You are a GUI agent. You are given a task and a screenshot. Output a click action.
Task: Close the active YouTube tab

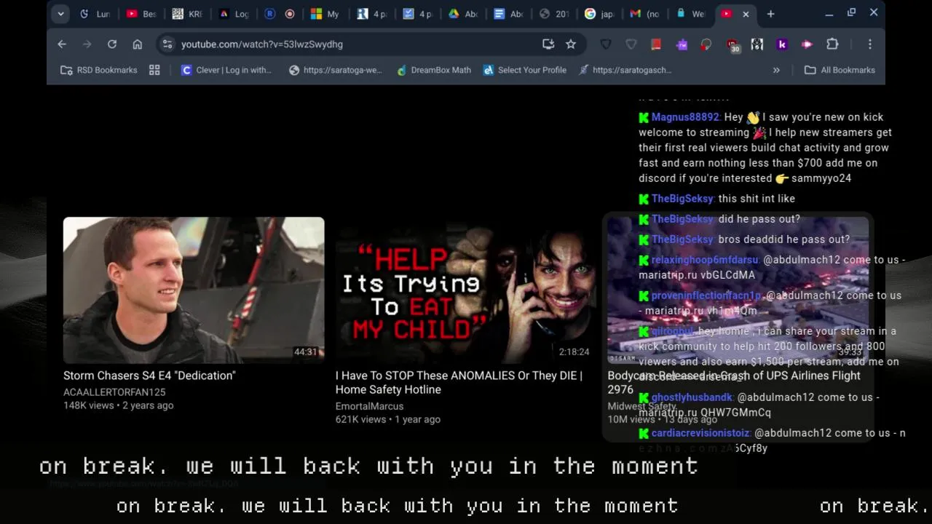[746, 14]
